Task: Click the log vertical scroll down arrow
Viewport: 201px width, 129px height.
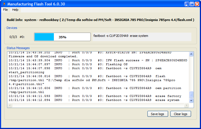Action: point(191,100)
